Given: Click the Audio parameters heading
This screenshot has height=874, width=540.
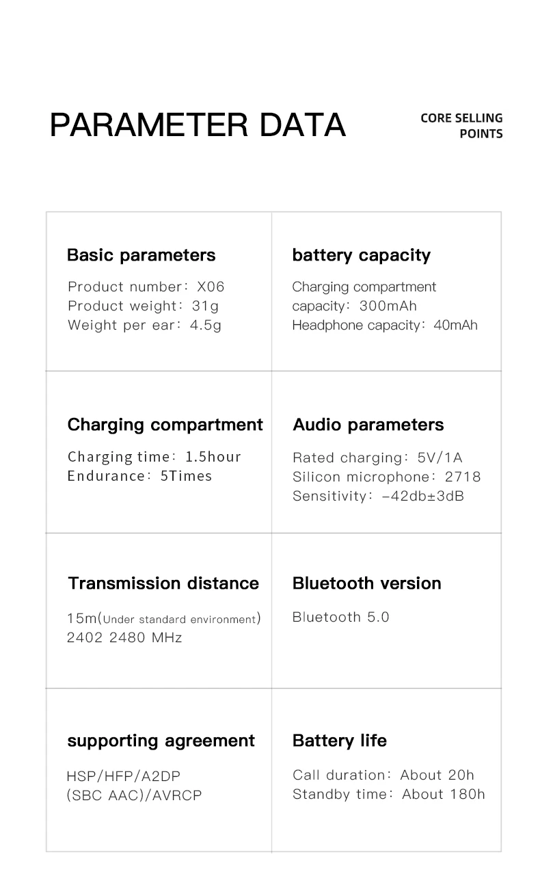Looking at the screenshot, I should click(368, 425).
